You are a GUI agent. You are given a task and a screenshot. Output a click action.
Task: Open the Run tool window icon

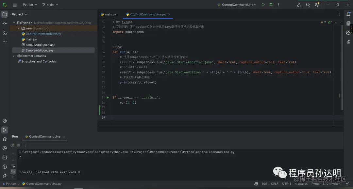[5, 130]
